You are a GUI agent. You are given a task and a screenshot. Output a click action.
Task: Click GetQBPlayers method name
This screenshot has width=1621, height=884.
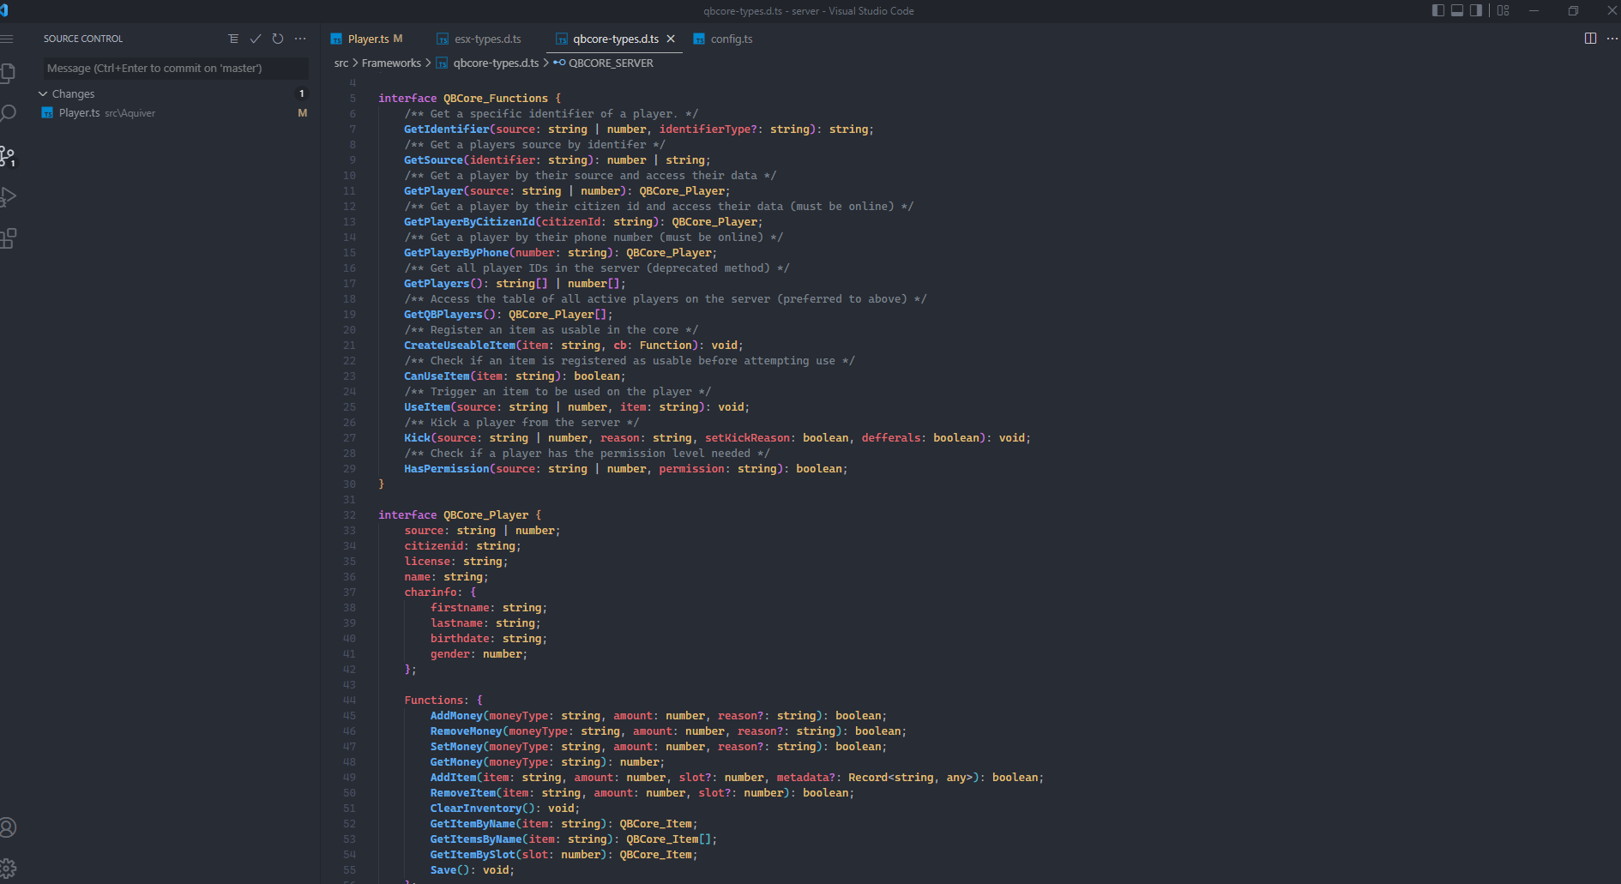443,315
